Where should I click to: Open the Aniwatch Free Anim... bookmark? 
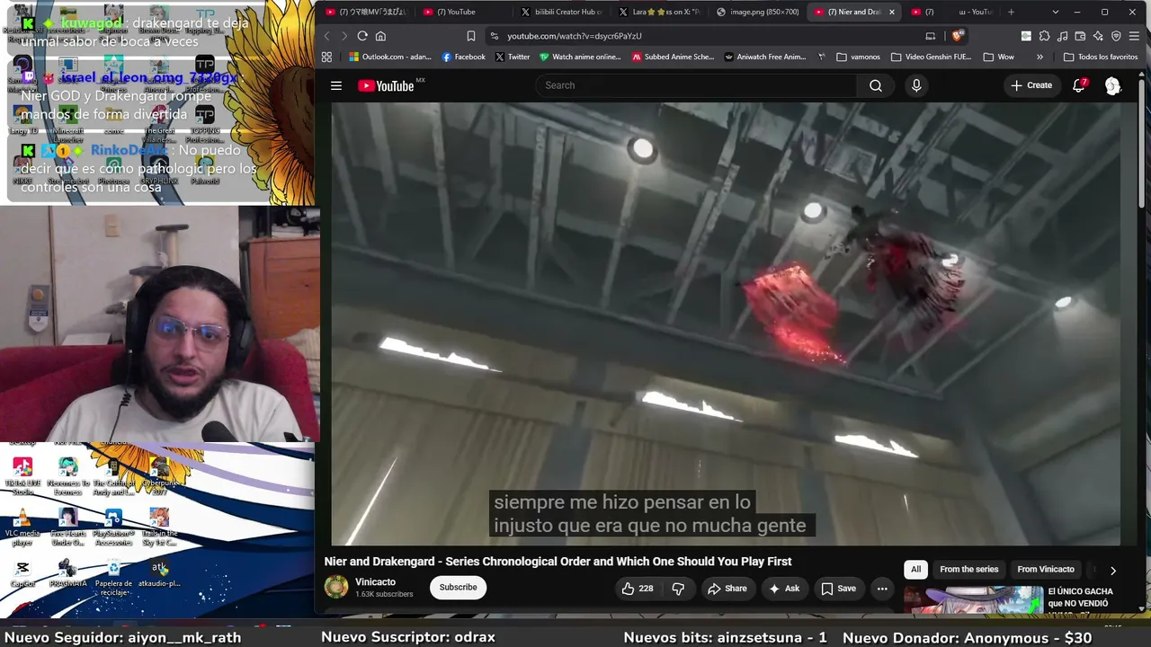[x=765, y=57]
